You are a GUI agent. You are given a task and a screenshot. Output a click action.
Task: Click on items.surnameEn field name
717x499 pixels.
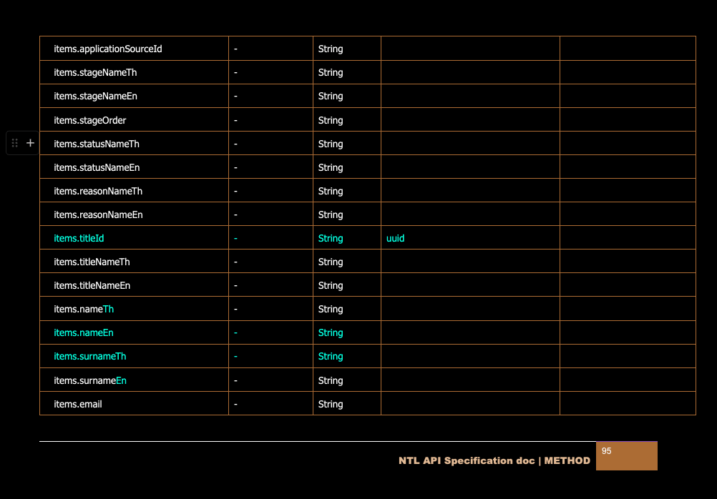point(89,381)
